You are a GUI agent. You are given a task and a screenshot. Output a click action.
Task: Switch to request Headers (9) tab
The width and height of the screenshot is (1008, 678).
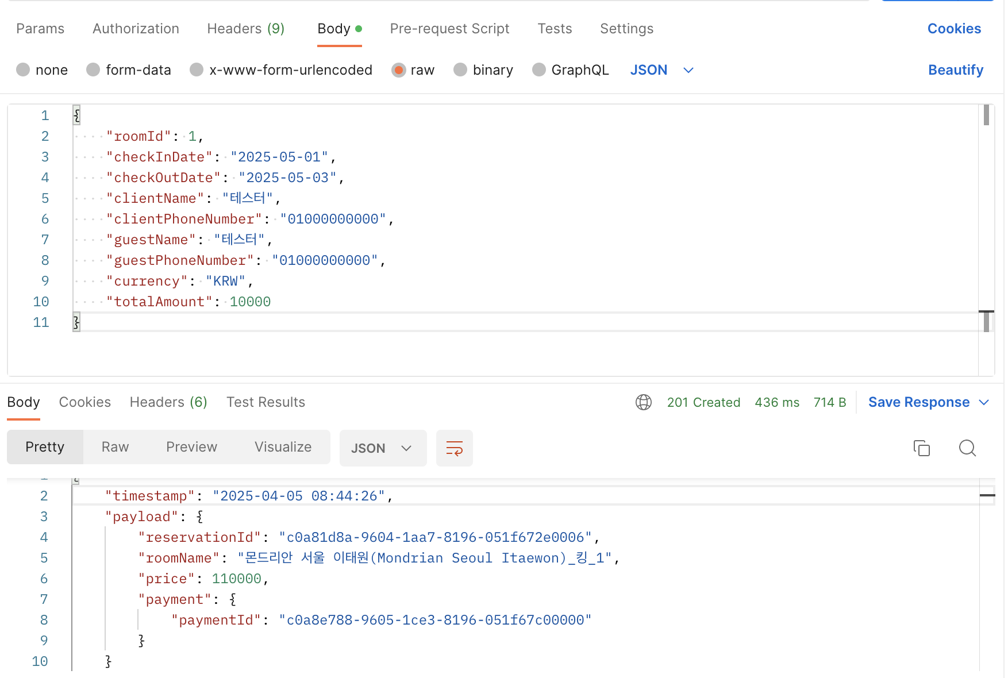(246, 29)
